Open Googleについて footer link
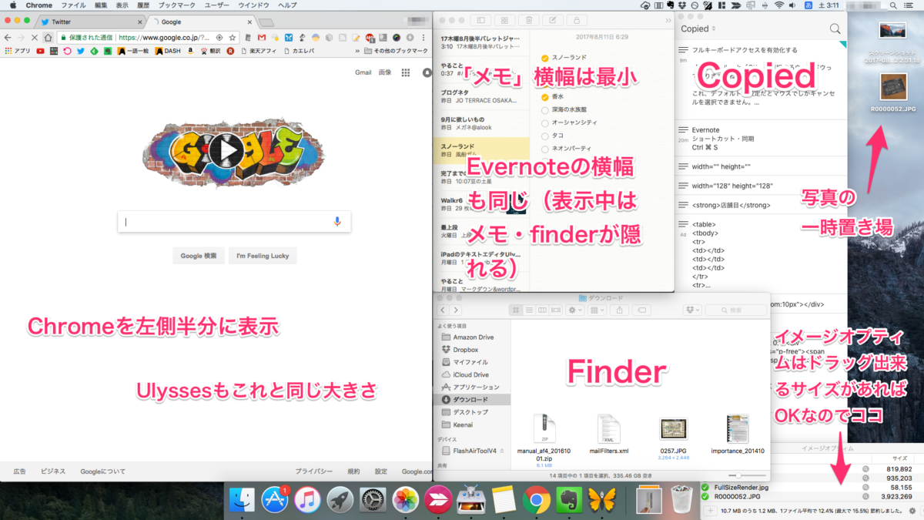This screenshot has height=520, width=924. (x=104, y=471)
